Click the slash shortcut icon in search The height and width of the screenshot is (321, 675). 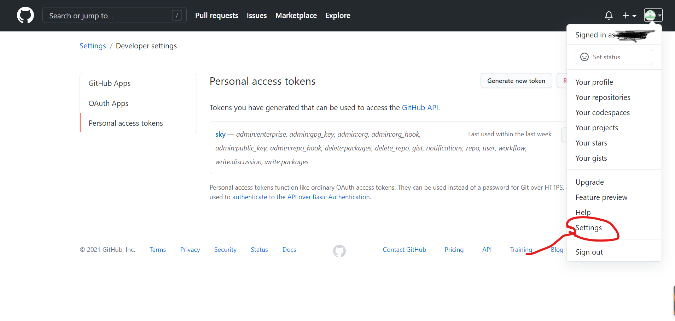[177, 15]
